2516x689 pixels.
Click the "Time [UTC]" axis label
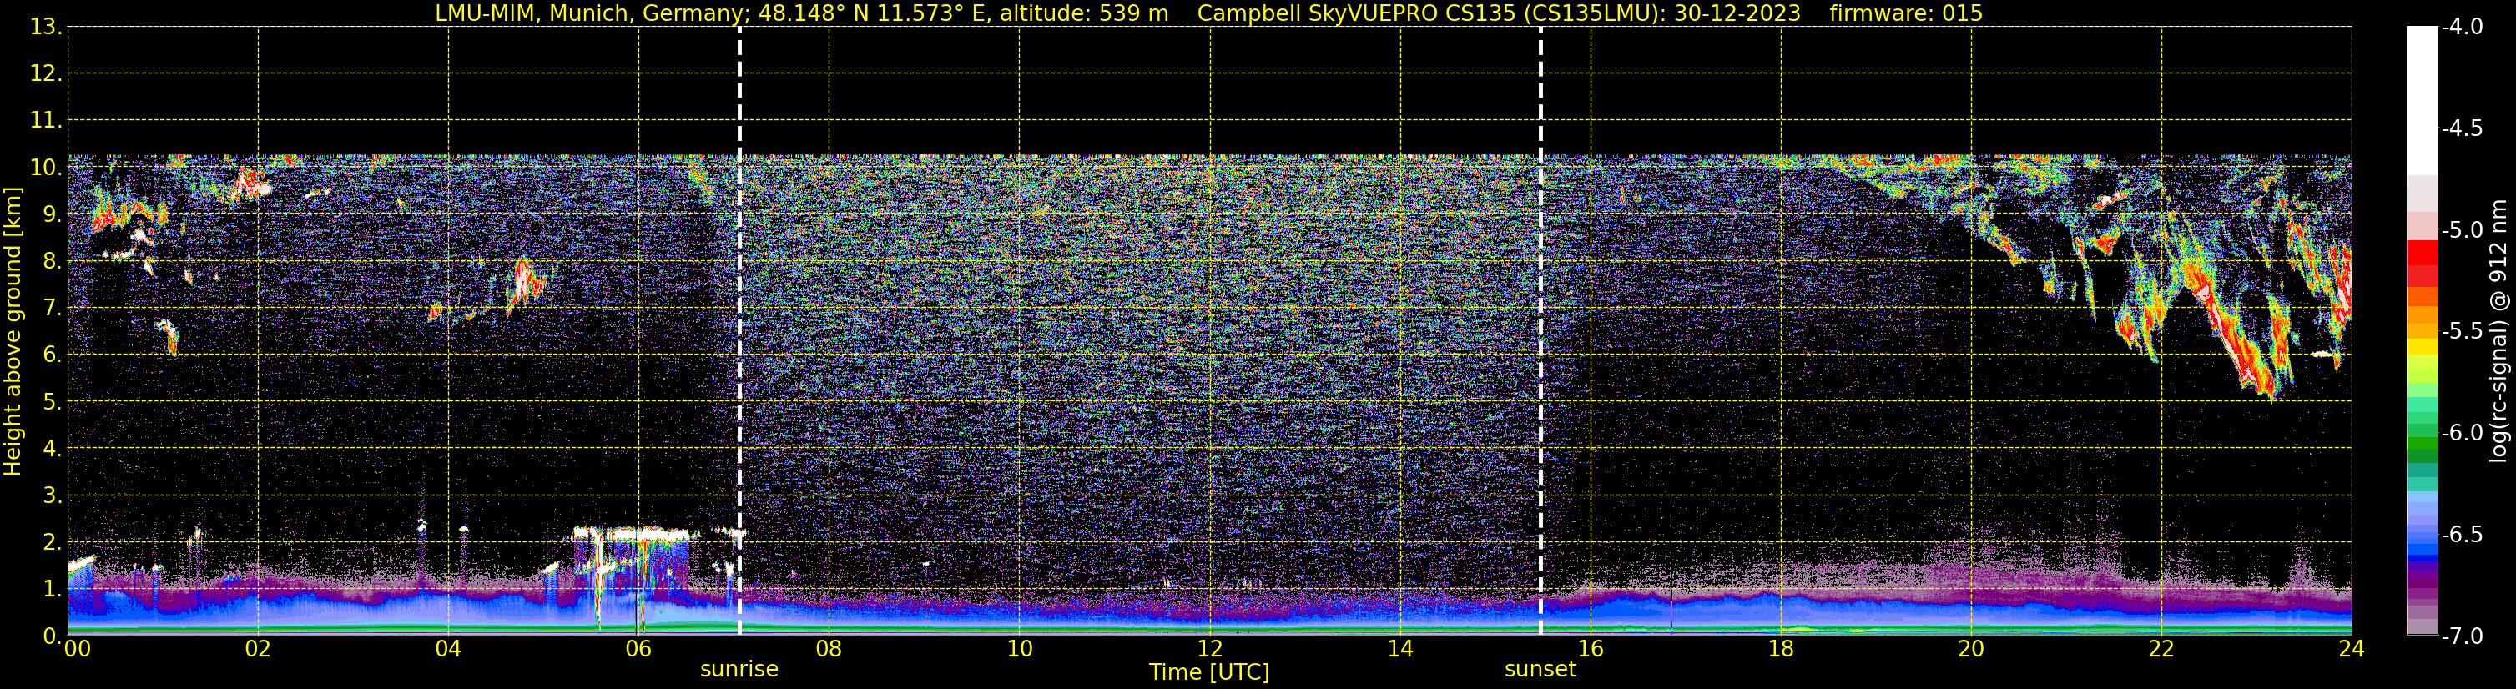coord(1209,672)
